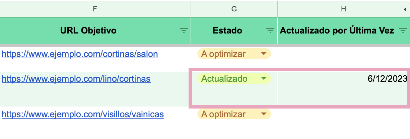Click the Estado header cell
This screenshot has height=139, width=410.
[227, 31]
